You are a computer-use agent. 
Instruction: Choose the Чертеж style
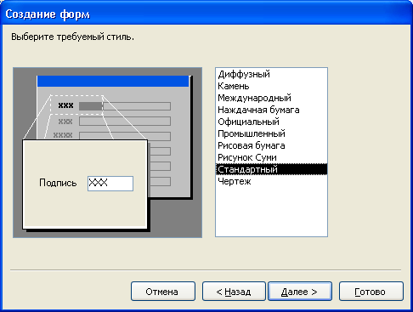[x=271, y=181]
